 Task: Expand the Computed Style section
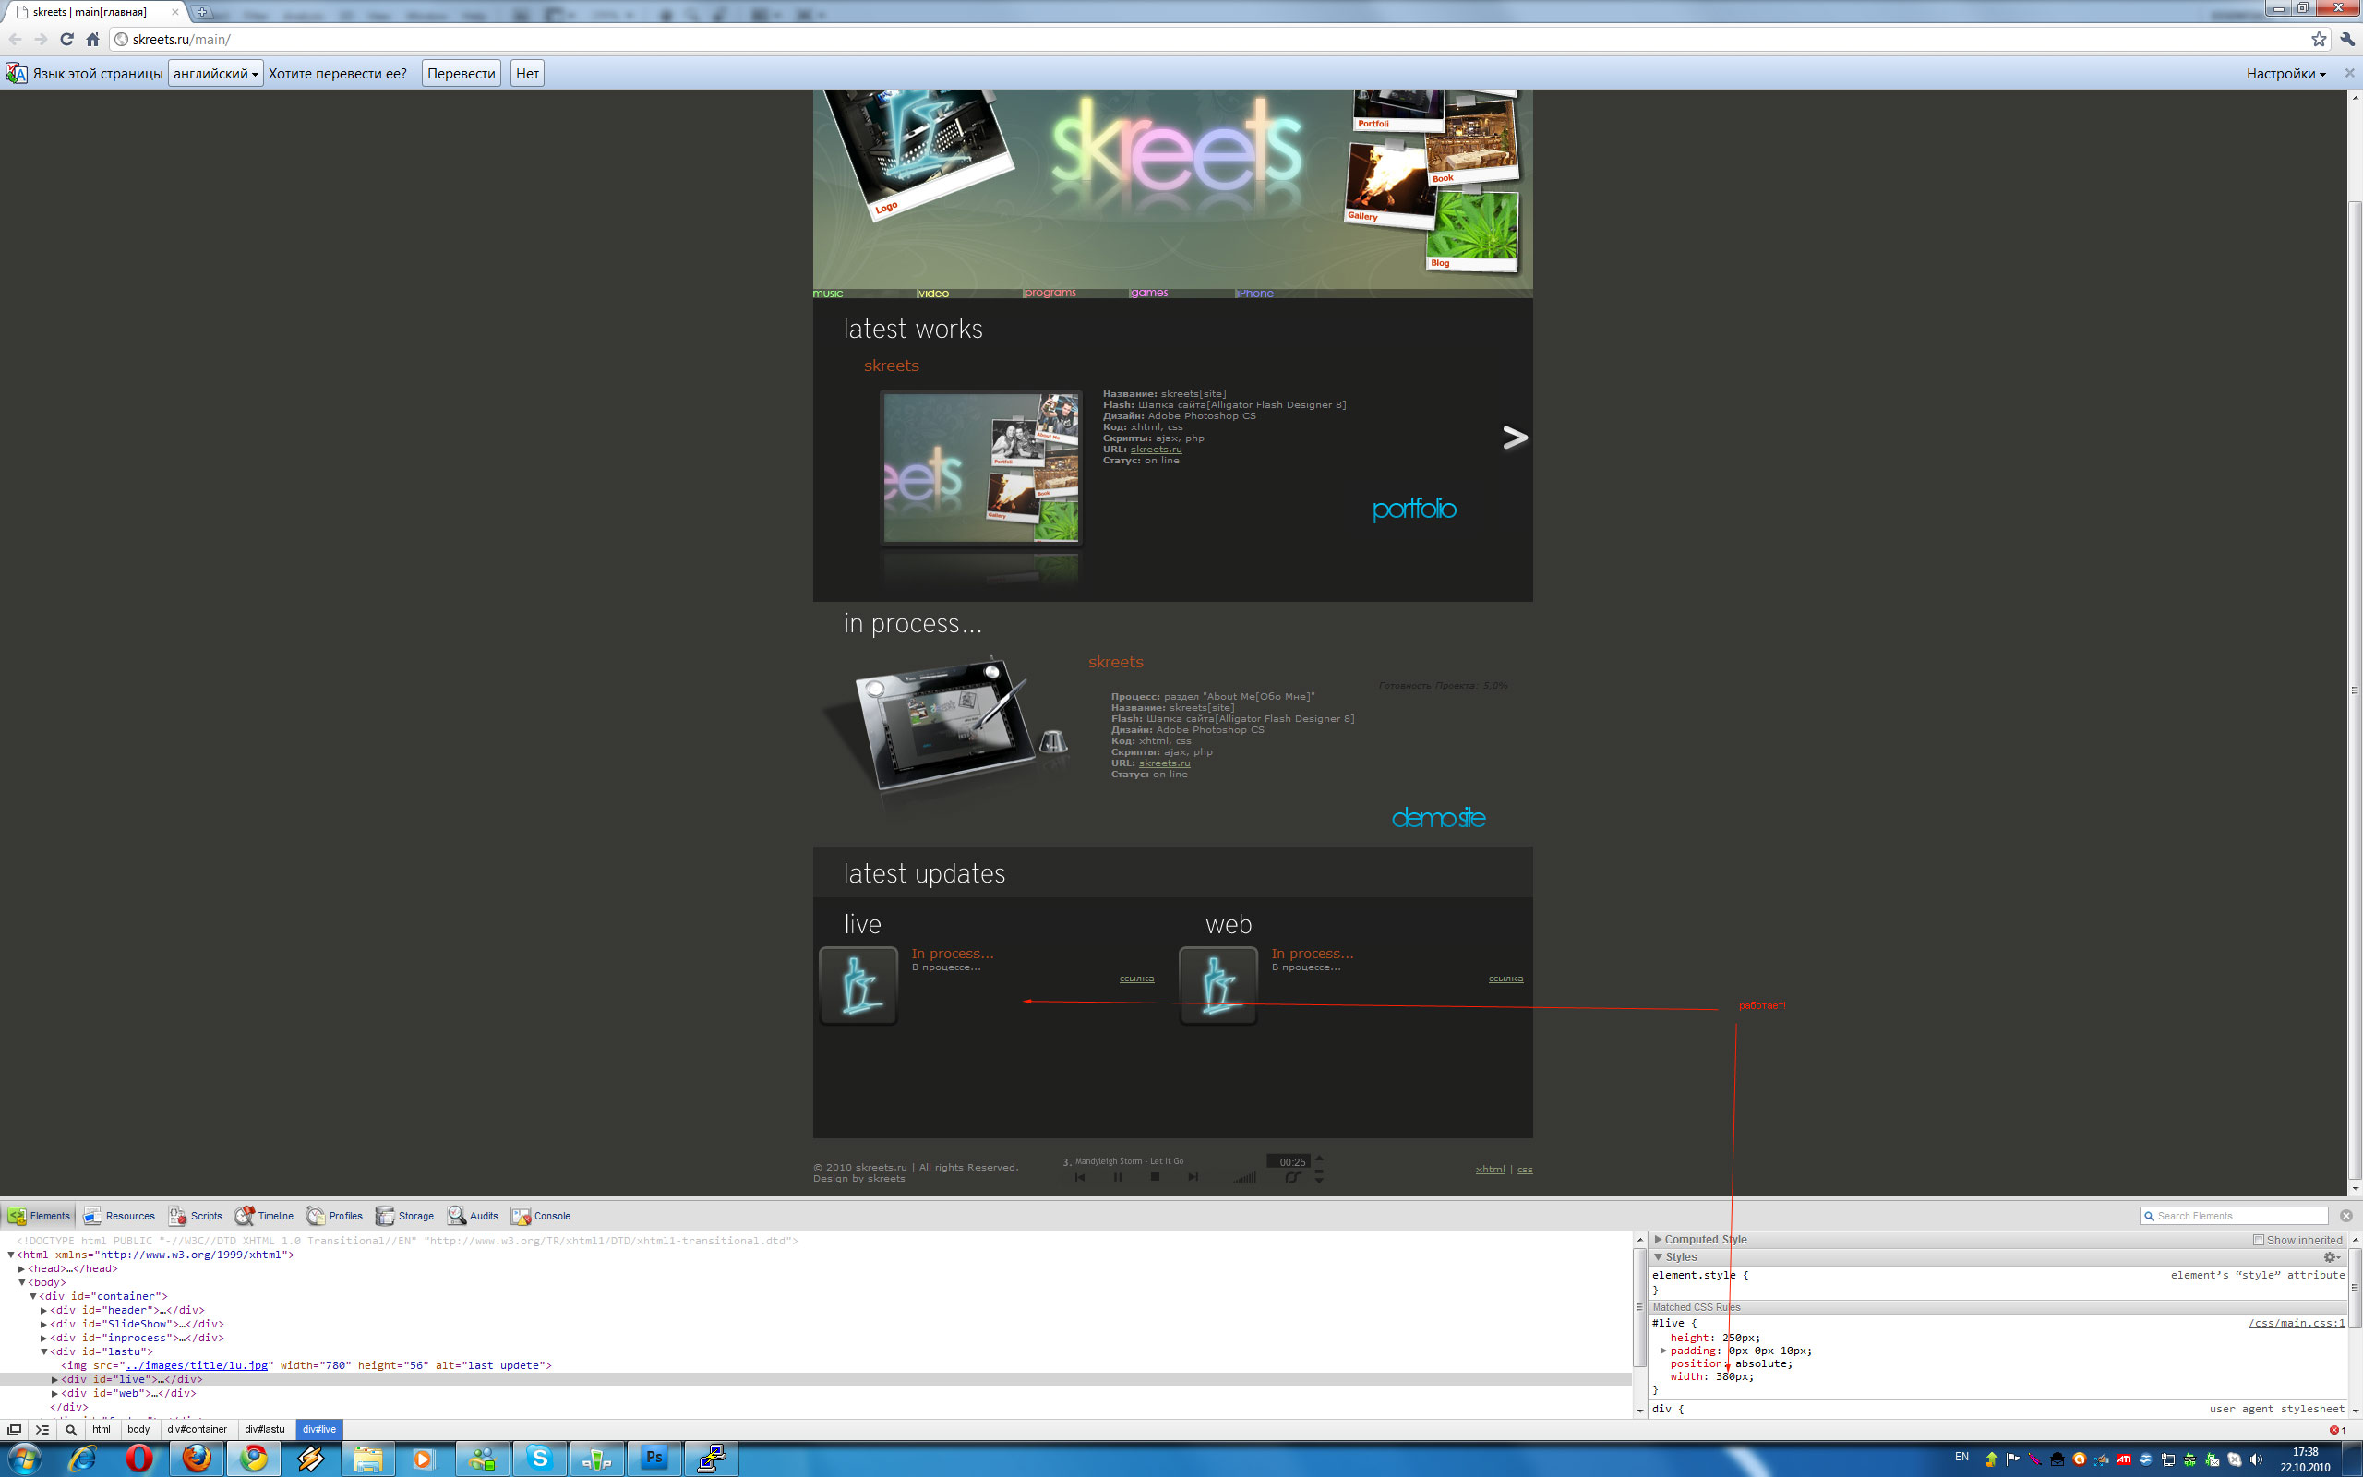(x=1658, y=1240)
